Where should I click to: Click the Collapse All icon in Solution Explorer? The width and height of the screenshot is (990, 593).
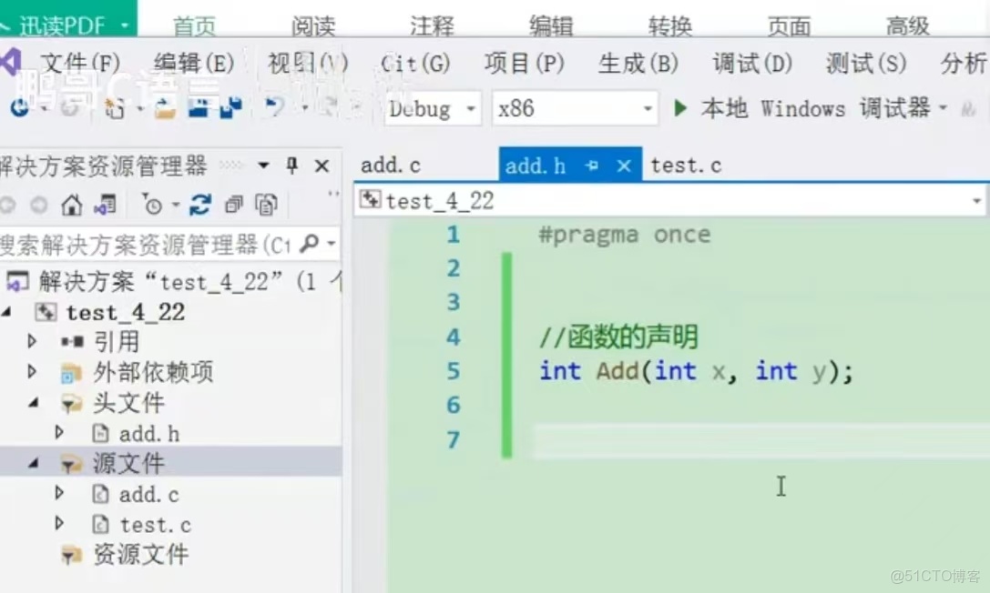235,205
